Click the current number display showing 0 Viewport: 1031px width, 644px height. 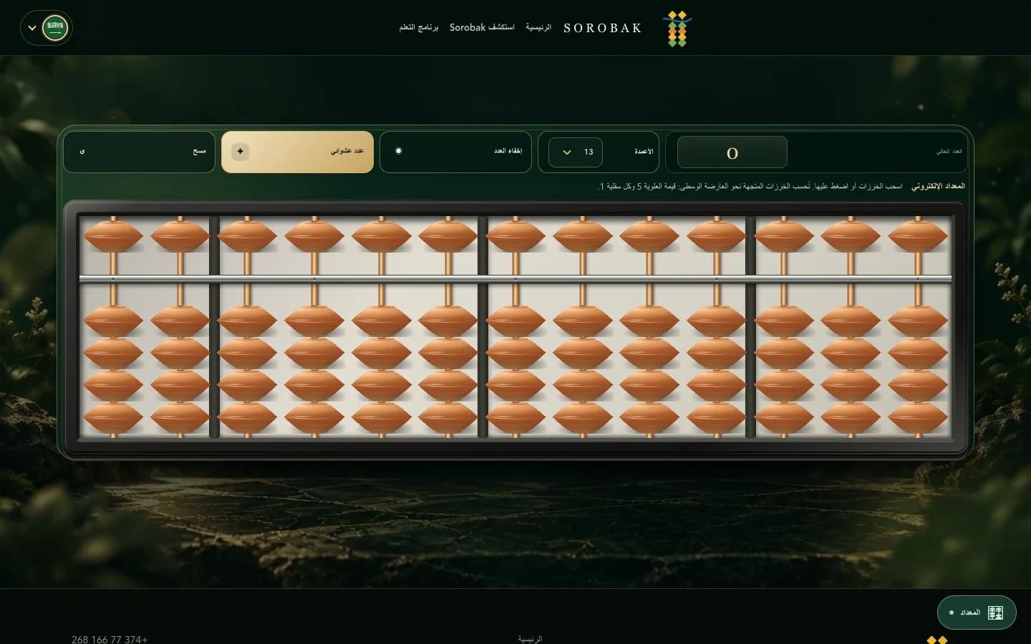click(732, 152)
